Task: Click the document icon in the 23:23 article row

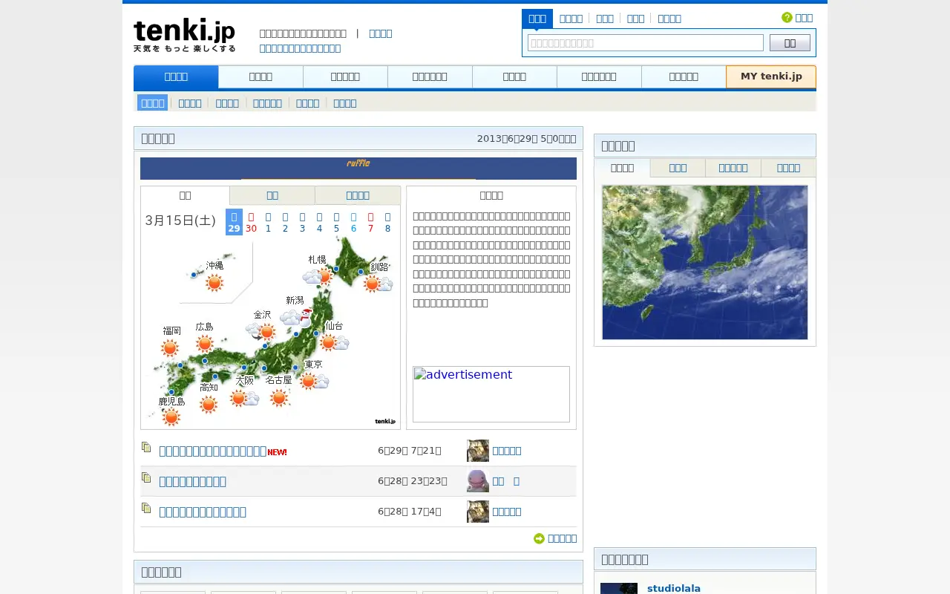Action: (x=146, y=477)
